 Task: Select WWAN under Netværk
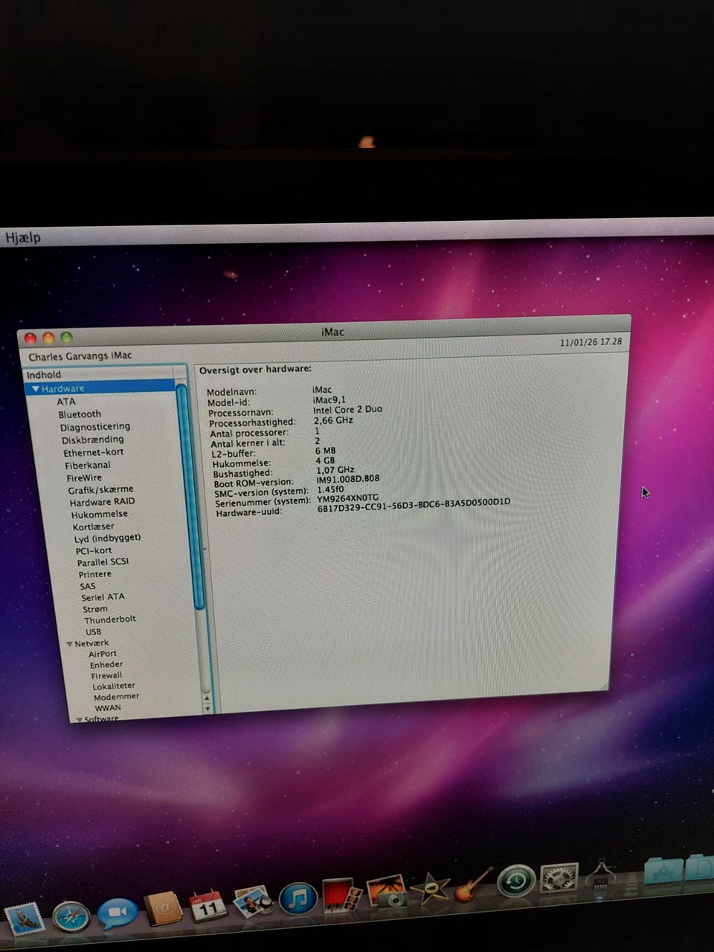[x=108, y=708]
